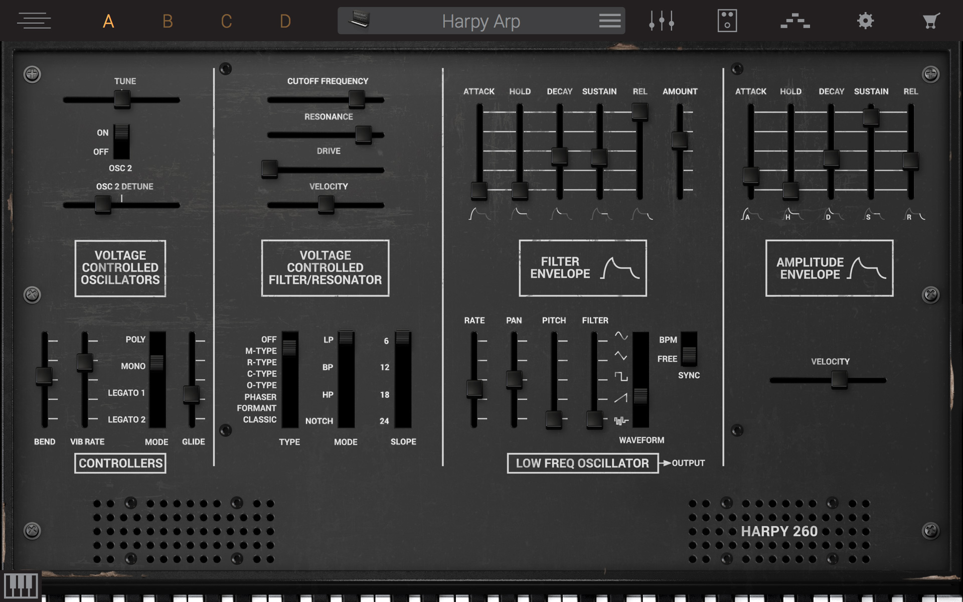Toggle LFO BPM/Free sync switch
The width and height of the screenshot is (963, 602).
point(689,349)
